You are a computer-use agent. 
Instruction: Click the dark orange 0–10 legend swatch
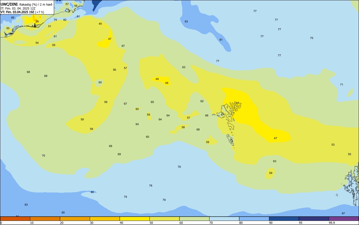(15, 219)
